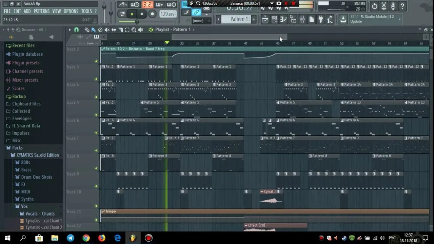Open the ADD menu
Image resolution: width=434 pixels, height=244 pixels.
27,11
